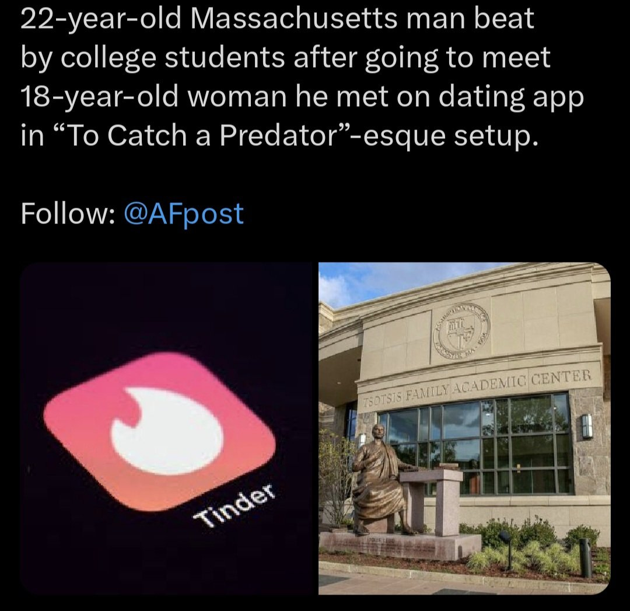
Task: Click the headline line '22-year-old Massachusetts man beat'
Action: coord(277,19)
